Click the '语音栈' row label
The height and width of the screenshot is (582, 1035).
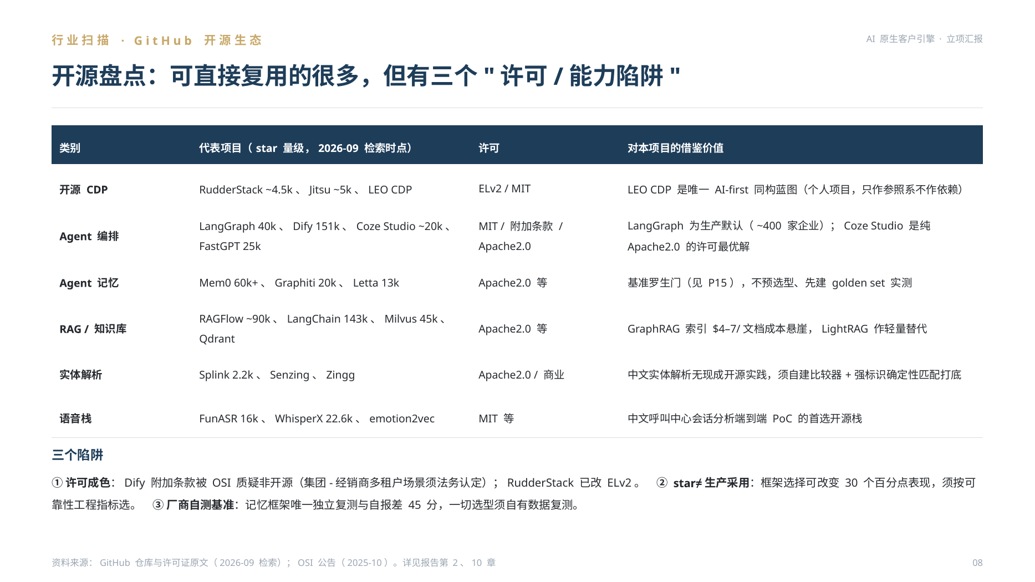75,418
